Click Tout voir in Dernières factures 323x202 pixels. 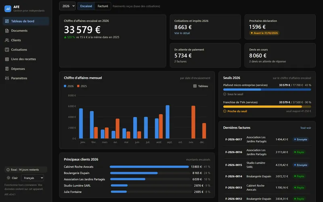point(306,128)
